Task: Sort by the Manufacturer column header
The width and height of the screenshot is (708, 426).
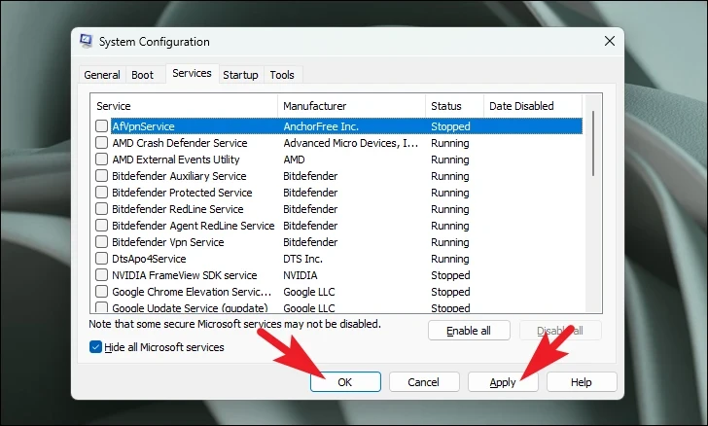Action: click(351, 106)
